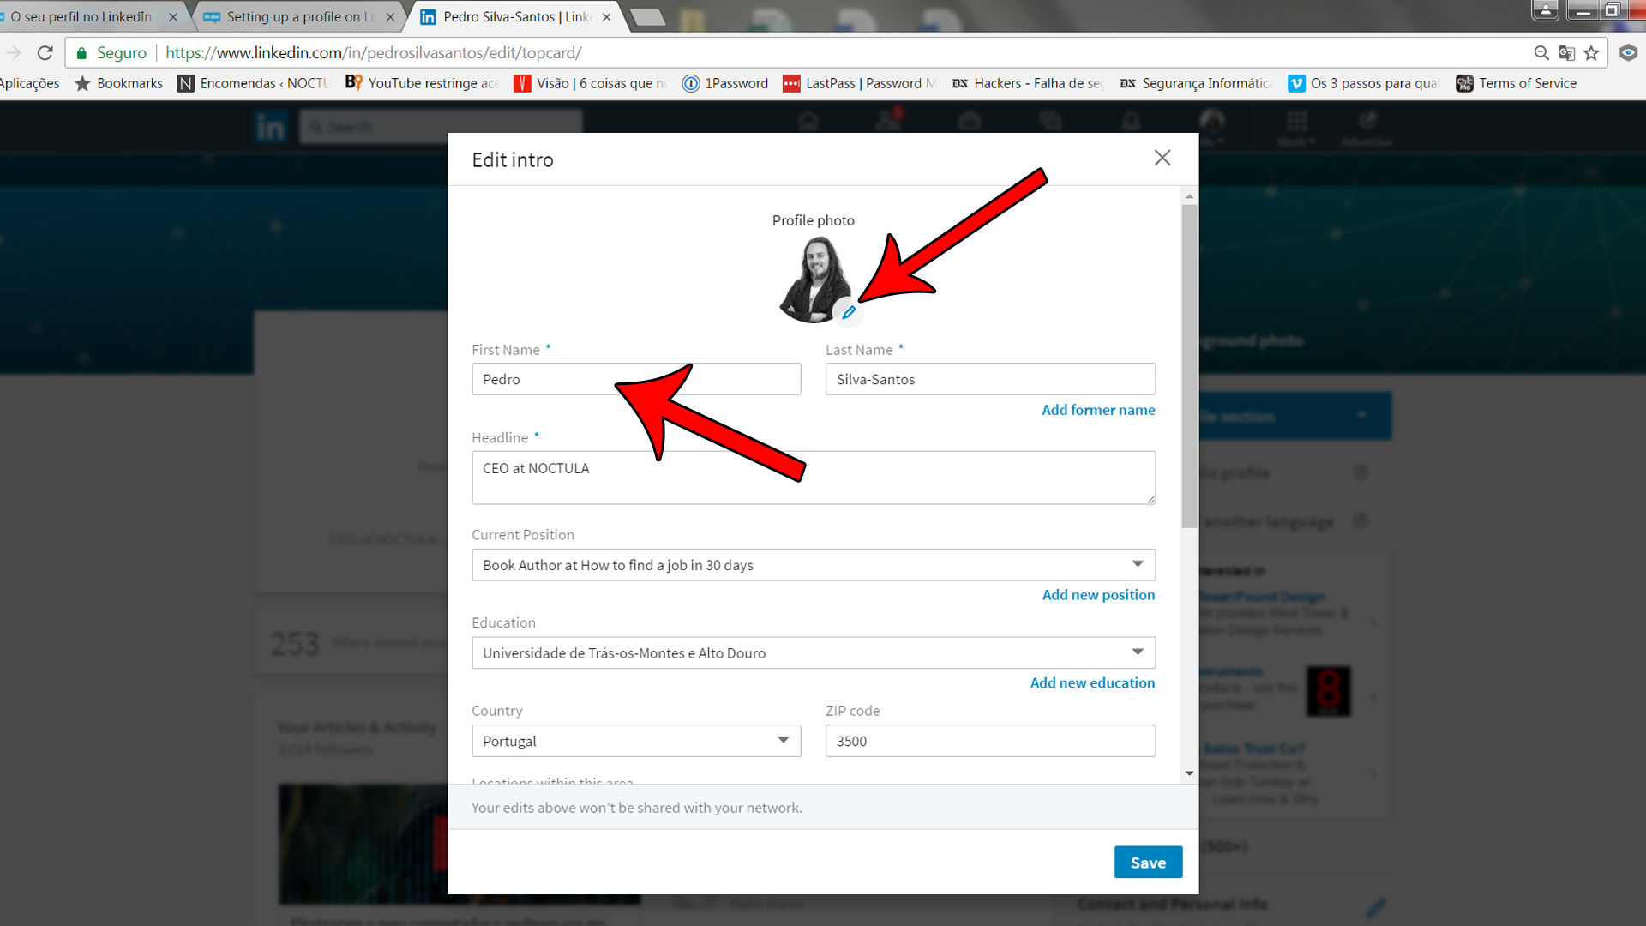Click the First Name input field
Viewport: 1646px width, 926px height.
pos(636,379)
